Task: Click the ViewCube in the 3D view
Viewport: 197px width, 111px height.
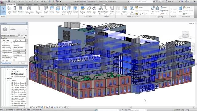Action: [185, 35]
